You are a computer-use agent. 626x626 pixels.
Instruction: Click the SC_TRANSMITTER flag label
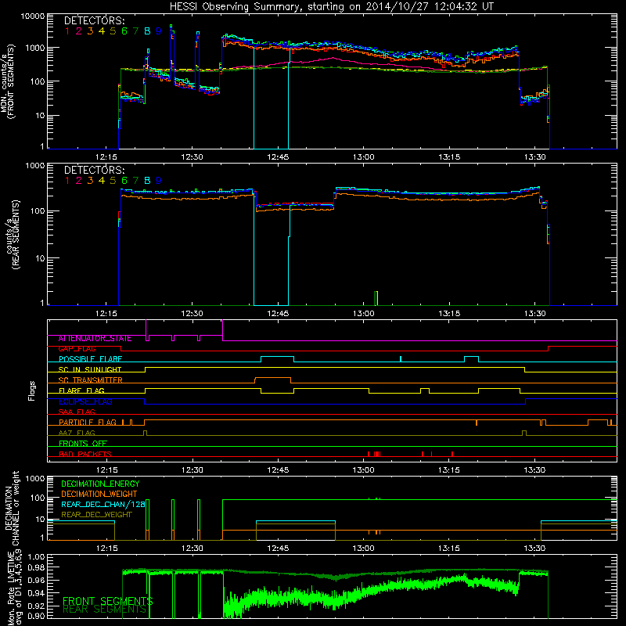(91, 380)
